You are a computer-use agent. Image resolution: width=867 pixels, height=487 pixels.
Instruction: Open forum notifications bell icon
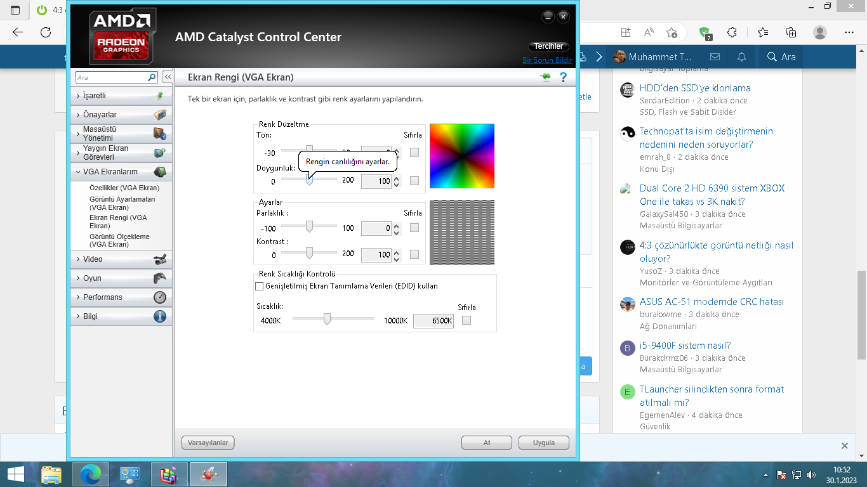tap(741, 57)
